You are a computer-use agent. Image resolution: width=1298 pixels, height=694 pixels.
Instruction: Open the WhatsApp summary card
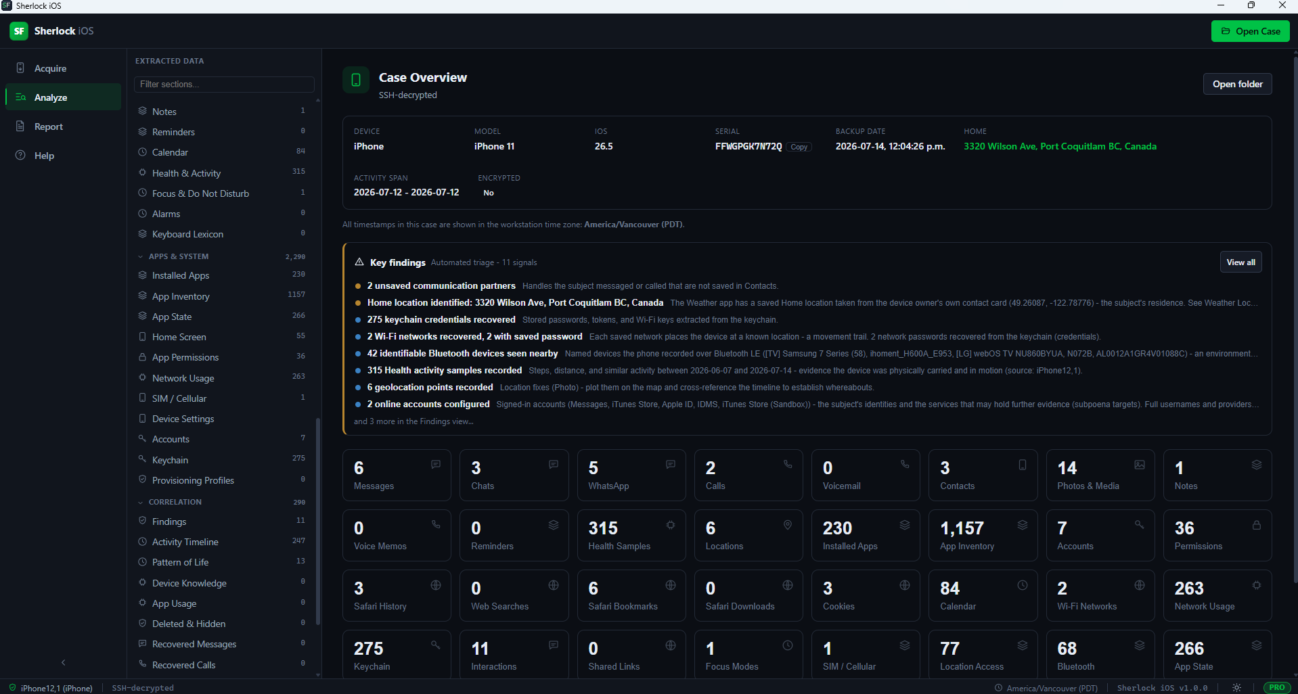coord(631,475)
